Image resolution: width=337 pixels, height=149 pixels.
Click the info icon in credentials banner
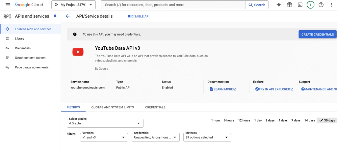pyautogui.click(x=75, y=34)
